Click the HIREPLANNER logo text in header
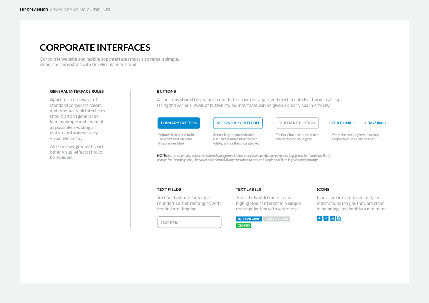The width and height of the screenshot is (429, 303). point(34,10)
